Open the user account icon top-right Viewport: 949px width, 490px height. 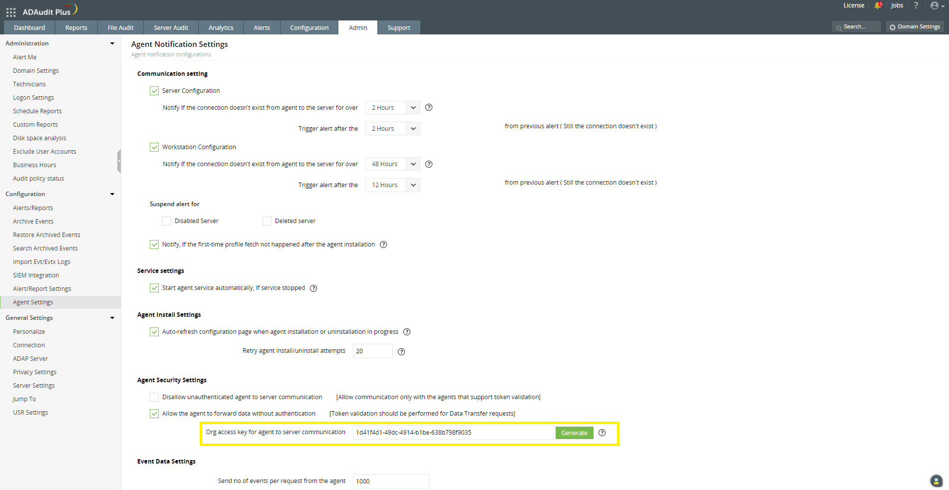tap(934, 5)
